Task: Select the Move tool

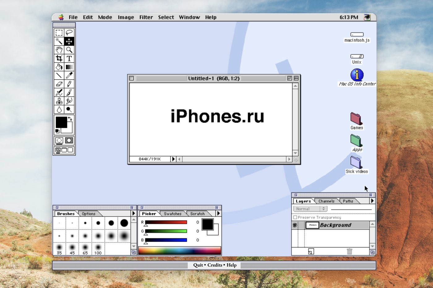Action: [69, 41]
